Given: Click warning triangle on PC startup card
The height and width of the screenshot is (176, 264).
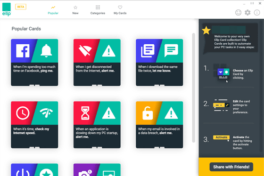Looking at the screenshot, I should coord(109,113).
